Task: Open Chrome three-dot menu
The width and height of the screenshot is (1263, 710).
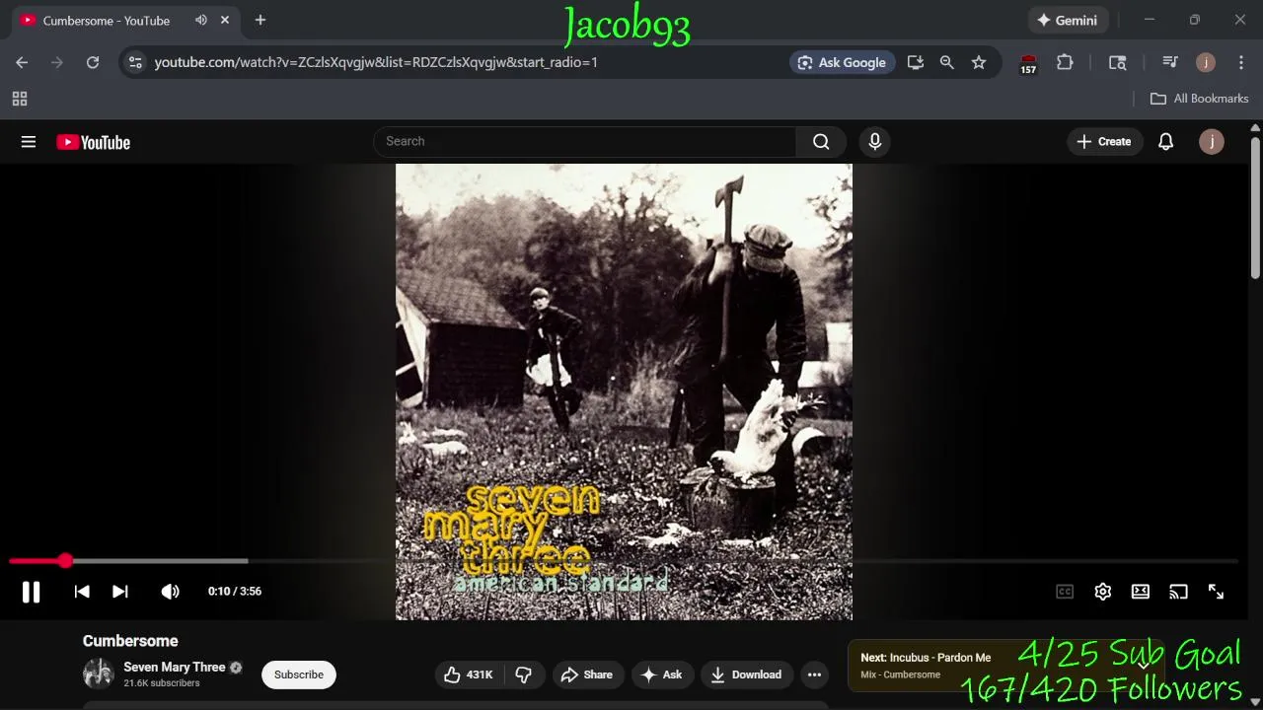Action: coord(1241,62)
